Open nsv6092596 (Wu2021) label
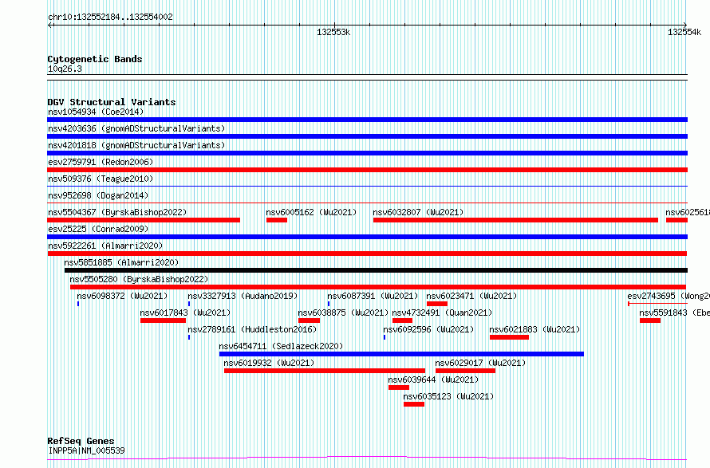 (x=428, y=329)
